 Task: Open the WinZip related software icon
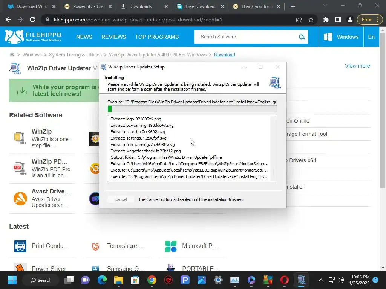click(x=20, y=138)
